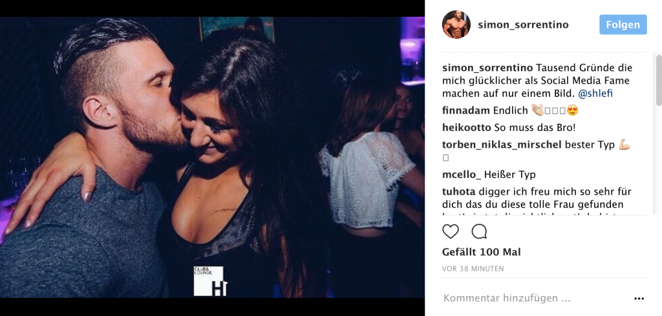Screen dimensions: 662x316
Task: Click the Club & Lounge H logo watermark
Action: coord(211,281)
